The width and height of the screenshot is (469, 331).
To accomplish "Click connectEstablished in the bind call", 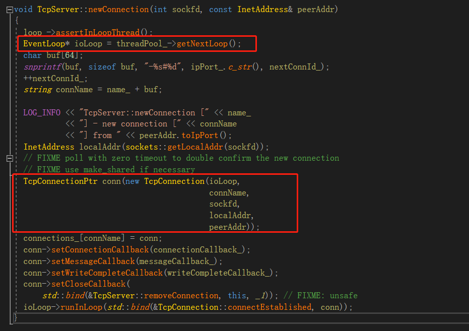I will pos(270,307).
